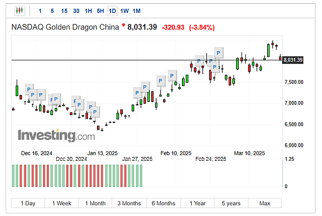
Task: Click the 7,500.00 price axis label
Action: pyautogui.click(x=294, y=82)
